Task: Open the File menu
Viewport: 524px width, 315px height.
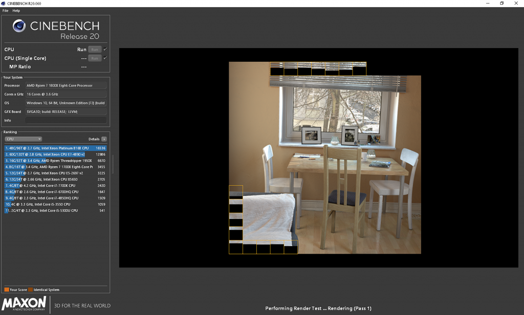Action: click(5, 11)
